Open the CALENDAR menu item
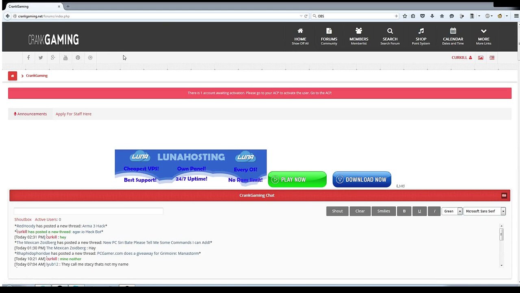 pyautogui.click(x=453, y=37)
